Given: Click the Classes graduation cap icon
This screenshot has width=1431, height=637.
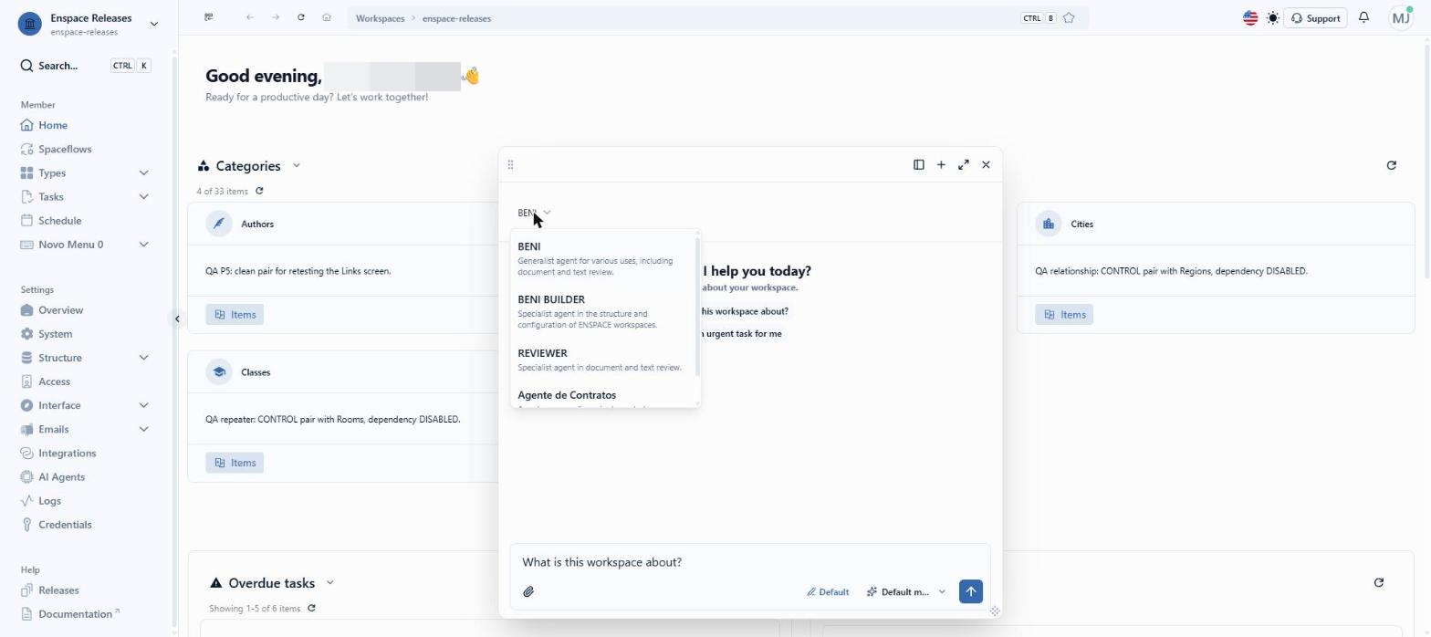Looking at the screenshot, I should tap(219, 371).
